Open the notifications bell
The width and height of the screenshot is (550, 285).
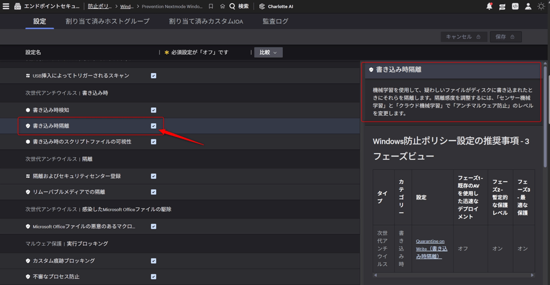pos(489,6)
